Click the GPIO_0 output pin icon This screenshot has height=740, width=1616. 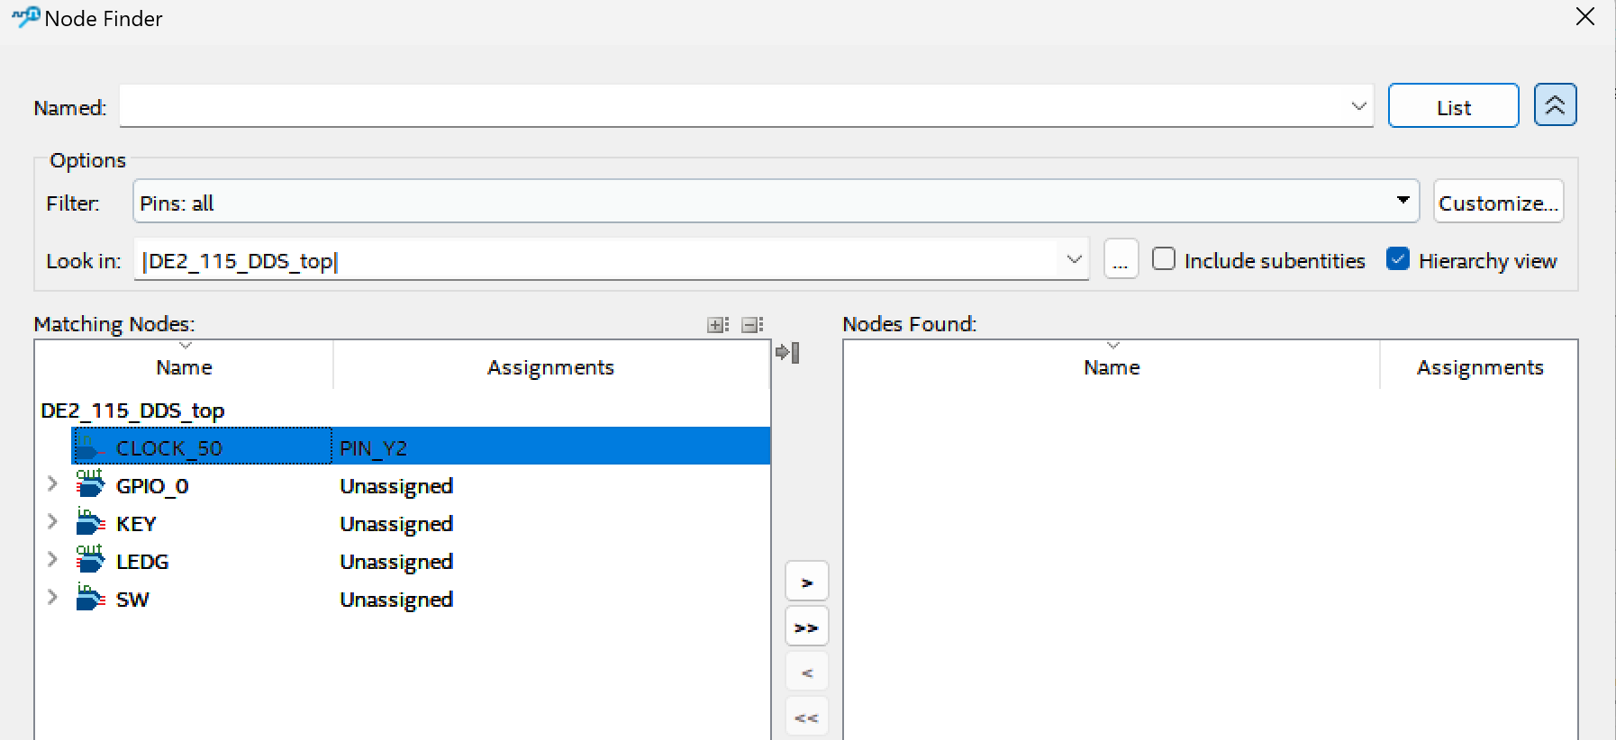click(x=90, y=484)
